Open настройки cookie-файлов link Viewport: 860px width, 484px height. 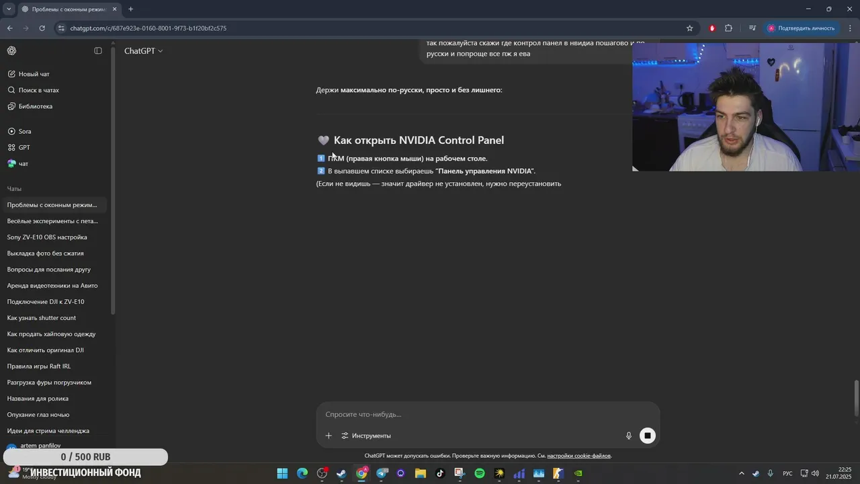(x=578, y=456)
